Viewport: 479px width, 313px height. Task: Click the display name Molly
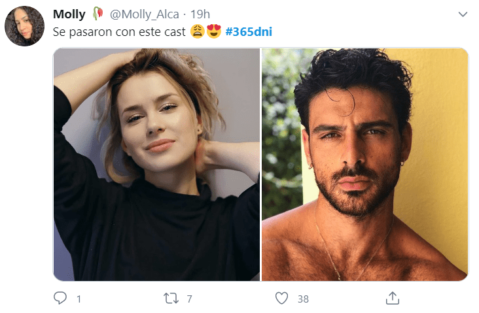(x=69, y=14)
